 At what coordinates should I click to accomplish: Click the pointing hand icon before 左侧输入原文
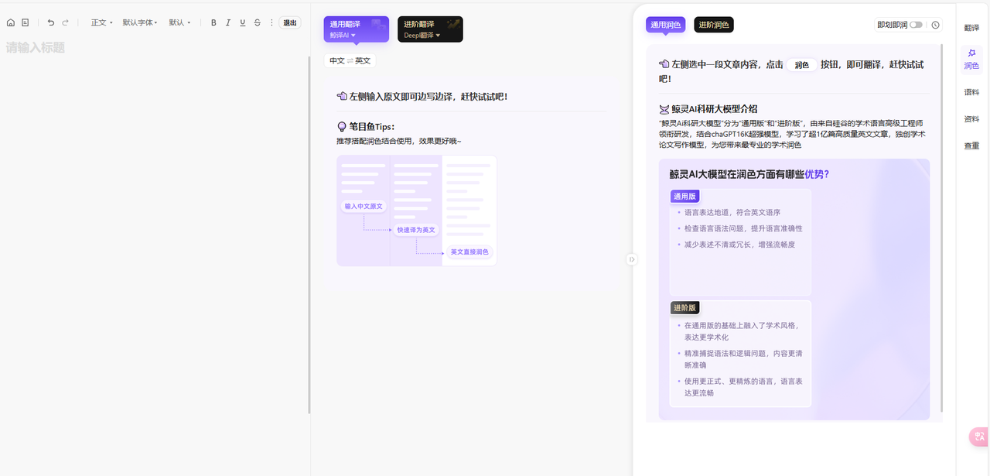[342, 97]
